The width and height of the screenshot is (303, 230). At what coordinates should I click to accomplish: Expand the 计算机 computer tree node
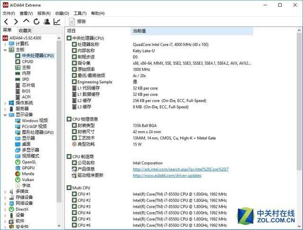pyautogui.click(x=5, y=43)
